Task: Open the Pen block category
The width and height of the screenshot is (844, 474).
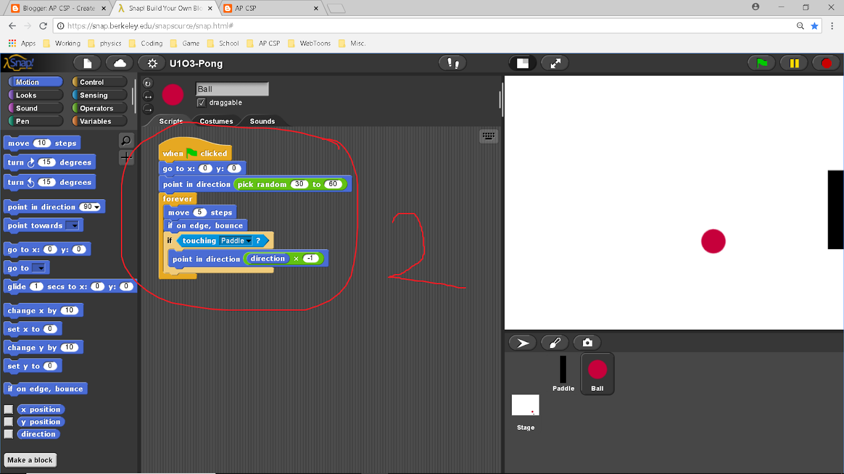Action: tap(36, 121)
